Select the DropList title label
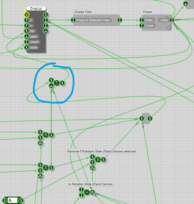Viewport: 194px width, 204px height. pyautogui.click(x=36, y=9)
